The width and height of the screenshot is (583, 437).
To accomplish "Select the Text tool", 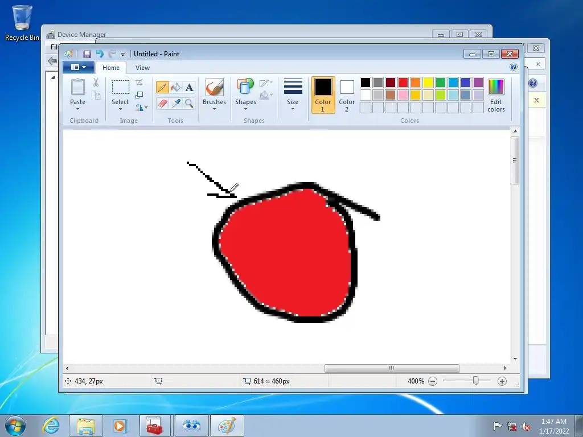I will [x=189, y=87].
